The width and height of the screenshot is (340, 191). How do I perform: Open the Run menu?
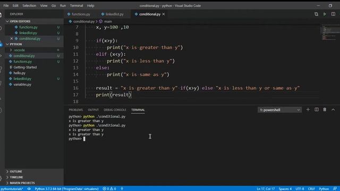tap(63, 6)
